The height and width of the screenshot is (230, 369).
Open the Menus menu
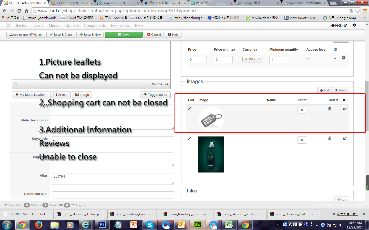click(54, 26)
